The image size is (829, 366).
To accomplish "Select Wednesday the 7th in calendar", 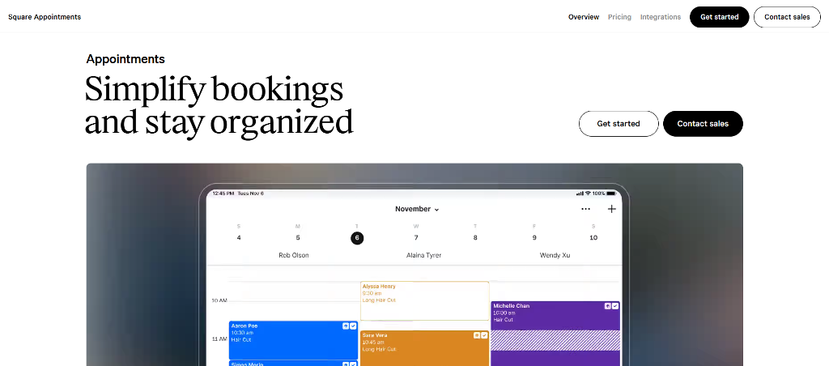I will coord(416,237).
